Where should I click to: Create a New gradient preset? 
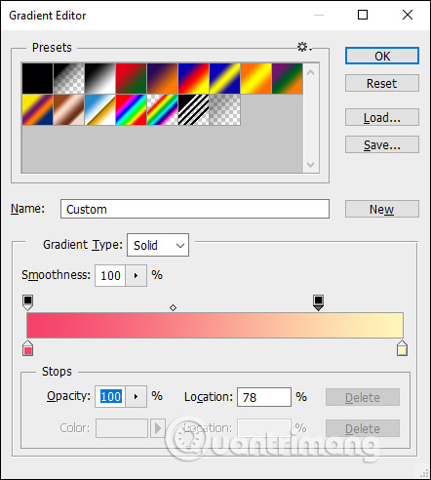[x=382, y=209]
